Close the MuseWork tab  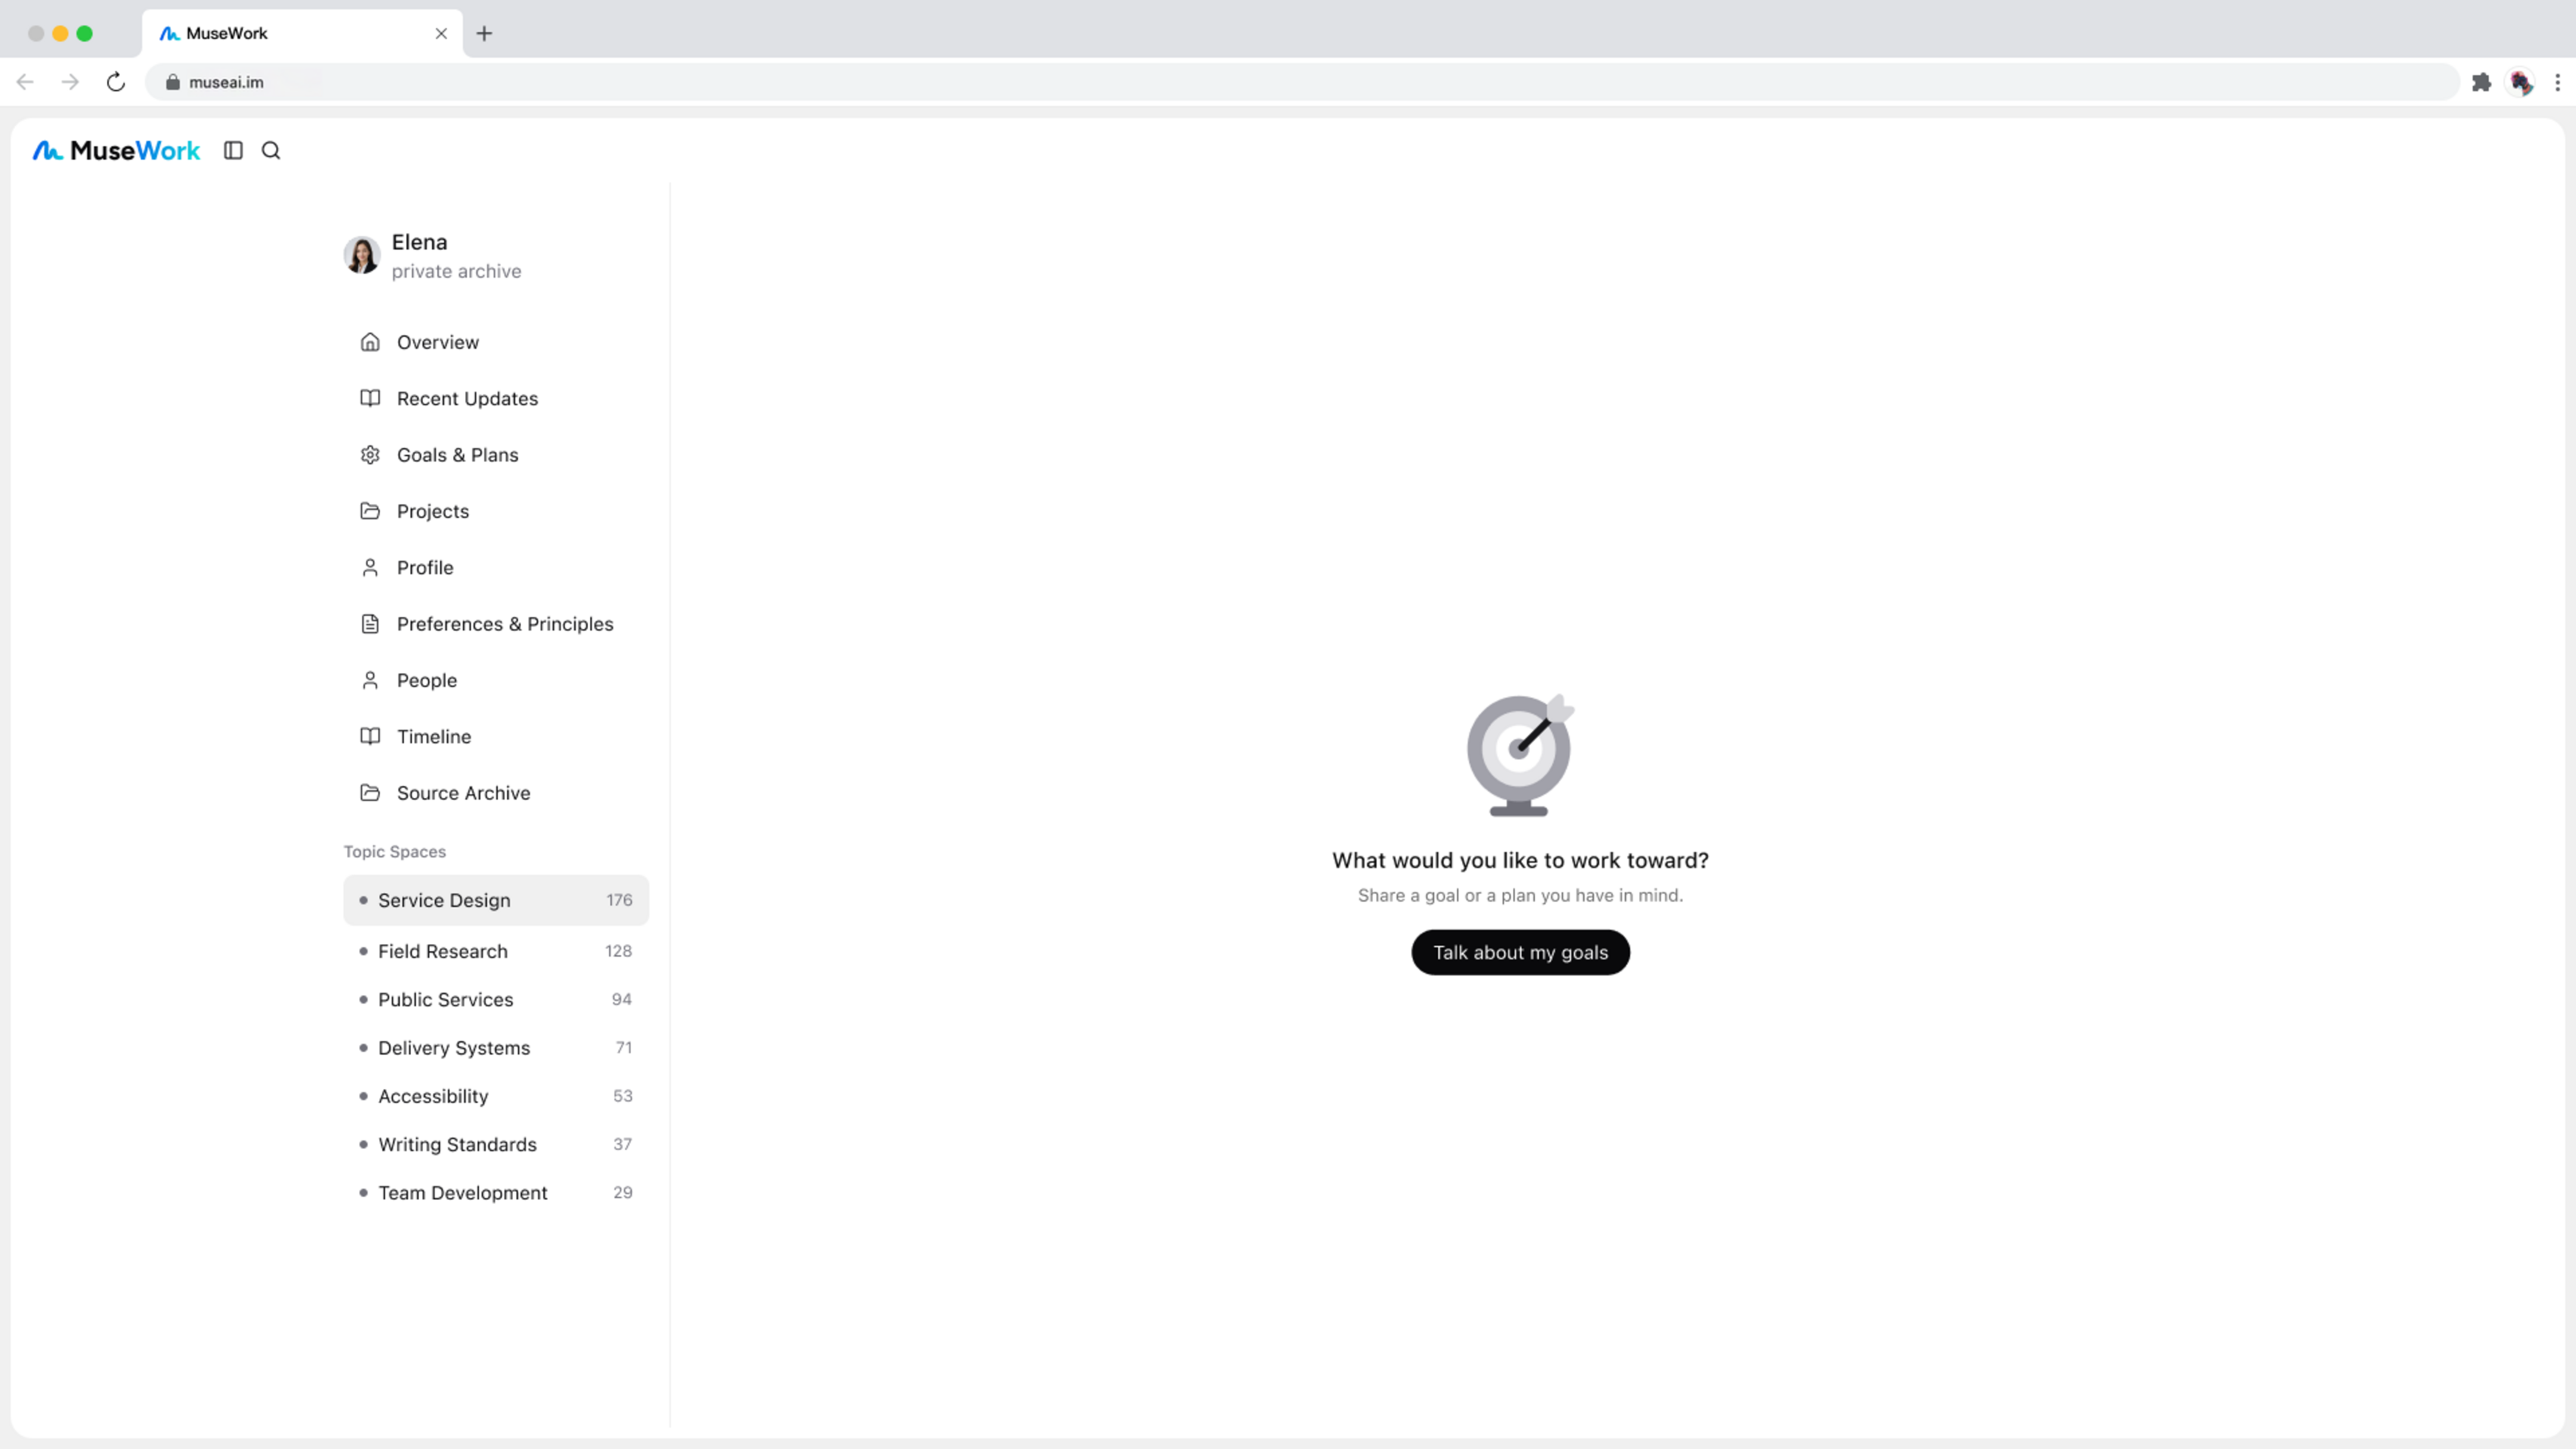pyautogui.click(x=441, y=33)
